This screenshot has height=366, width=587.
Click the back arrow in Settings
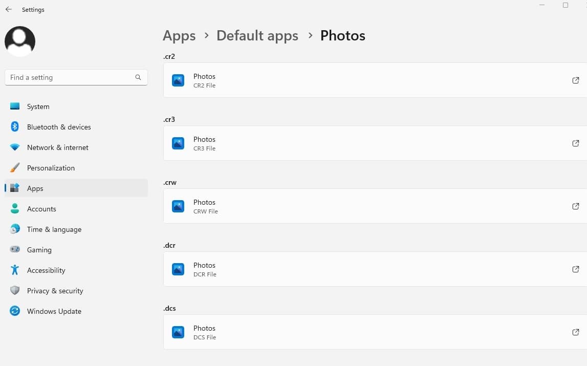9,10
